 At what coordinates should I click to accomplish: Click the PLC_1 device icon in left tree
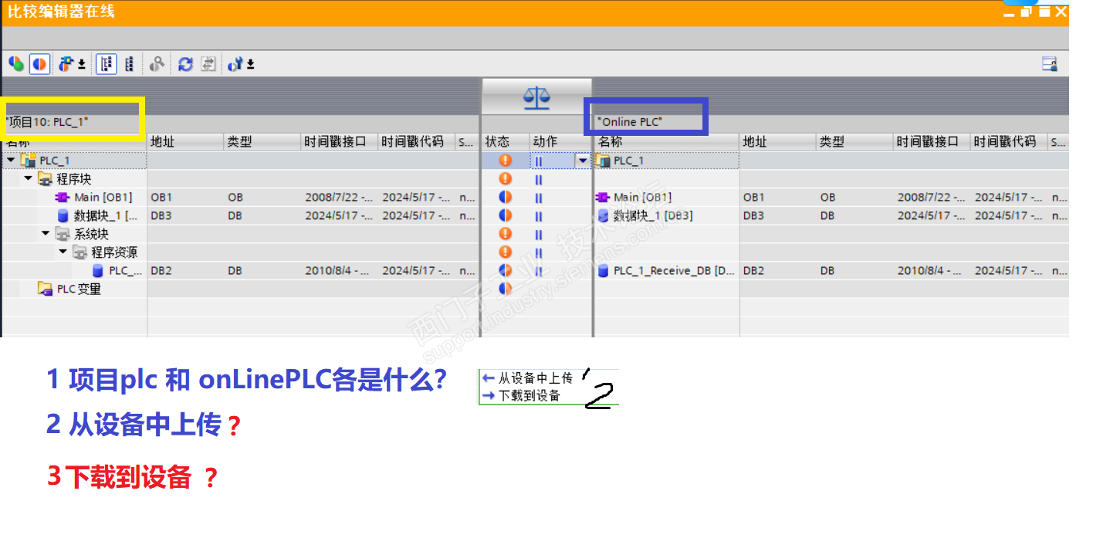pyautogui.click(x=28, y=160)
